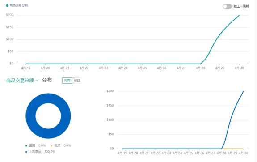Click the blue 上架商品 legend dot
The width and height of the screenshot is (257, 162).
point(26,152)
